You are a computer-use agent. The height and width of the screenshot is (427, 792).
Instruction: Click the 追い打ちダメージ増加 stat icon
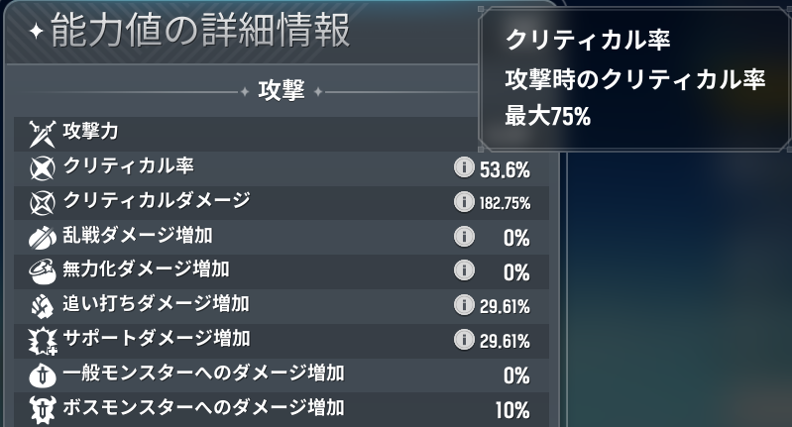pyautogui.click(x=43, y=305)
